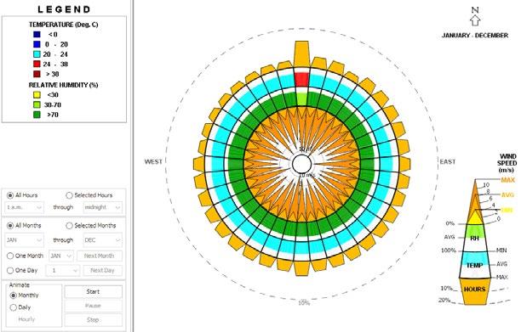
Task: Click the LEGEND heading
Action: [x=64, y=9]
